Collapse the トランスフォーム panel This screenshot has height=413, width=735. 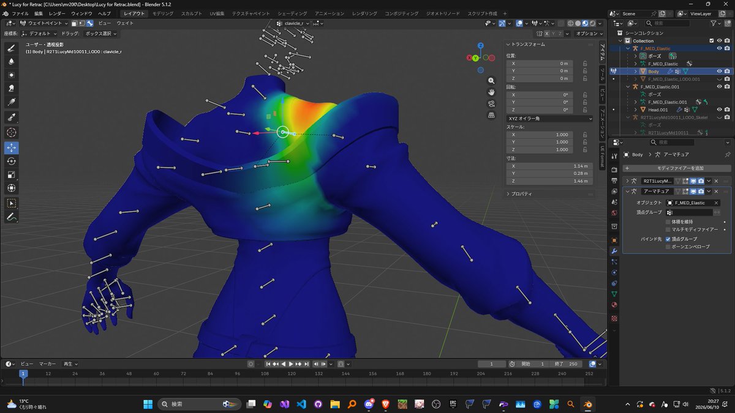[529, 44]
